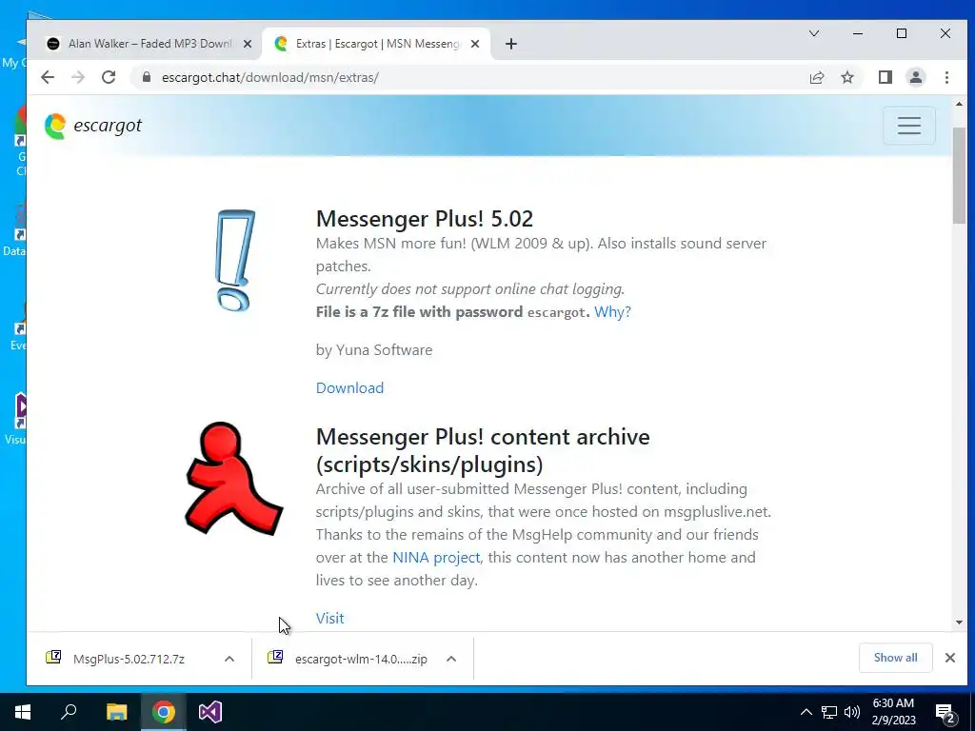975x731 pixels.
Task: Expand options for MsgPlus-5.02.712.7z download
Action: 229,659
